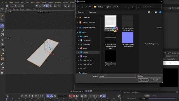Image resolution: width=179 pixels, height=101 pixels.
Task: Click the timeline frame scrubber at frame 0
Action: point(6,99)
